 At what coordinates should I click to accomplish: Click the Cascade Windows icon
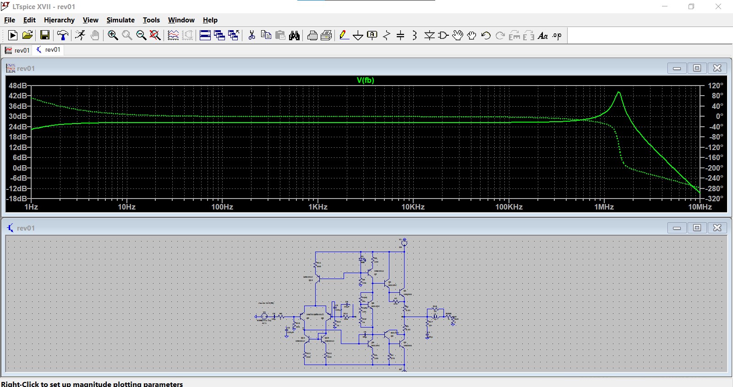click(x=219, y=35)
